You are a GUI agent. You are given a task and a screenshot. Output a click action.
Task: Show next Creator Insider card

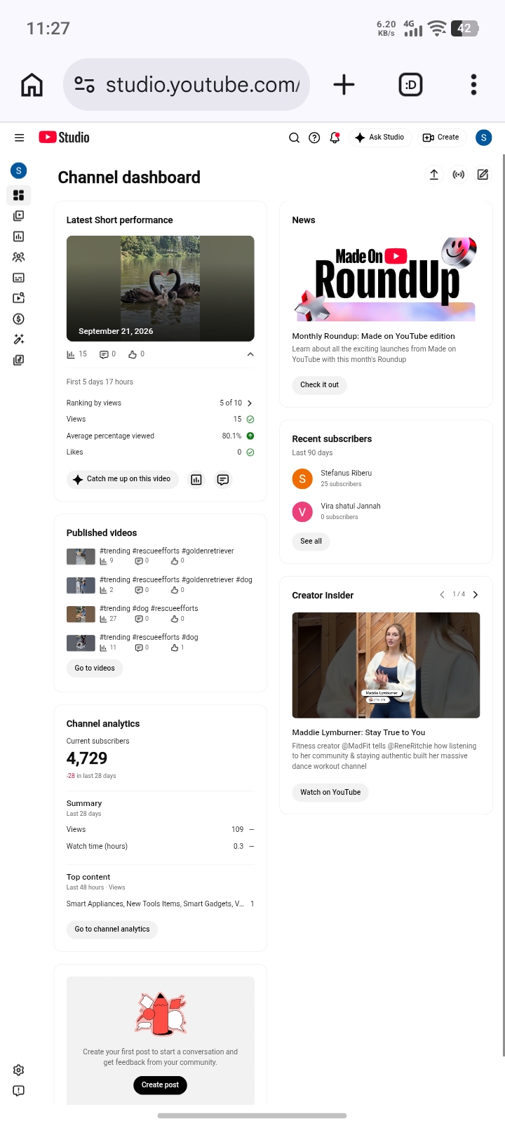coord(476,595)
